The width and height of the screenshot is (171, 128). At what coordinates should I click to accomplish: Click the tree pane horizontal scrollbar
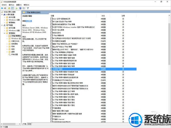9,124
